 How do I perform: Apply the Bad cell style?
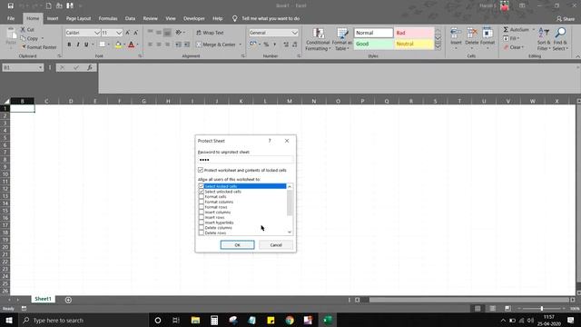tap(414, 33)
